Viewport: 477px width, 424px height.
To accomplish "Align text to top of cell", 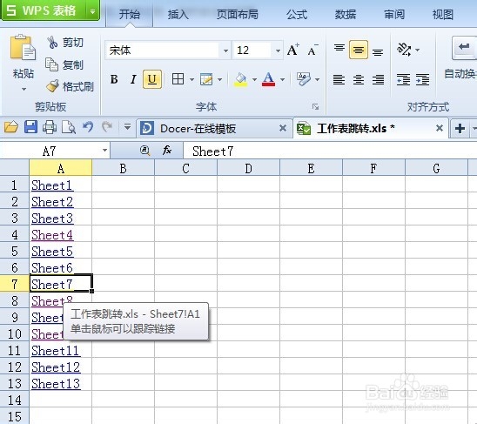I will (339, 49).
